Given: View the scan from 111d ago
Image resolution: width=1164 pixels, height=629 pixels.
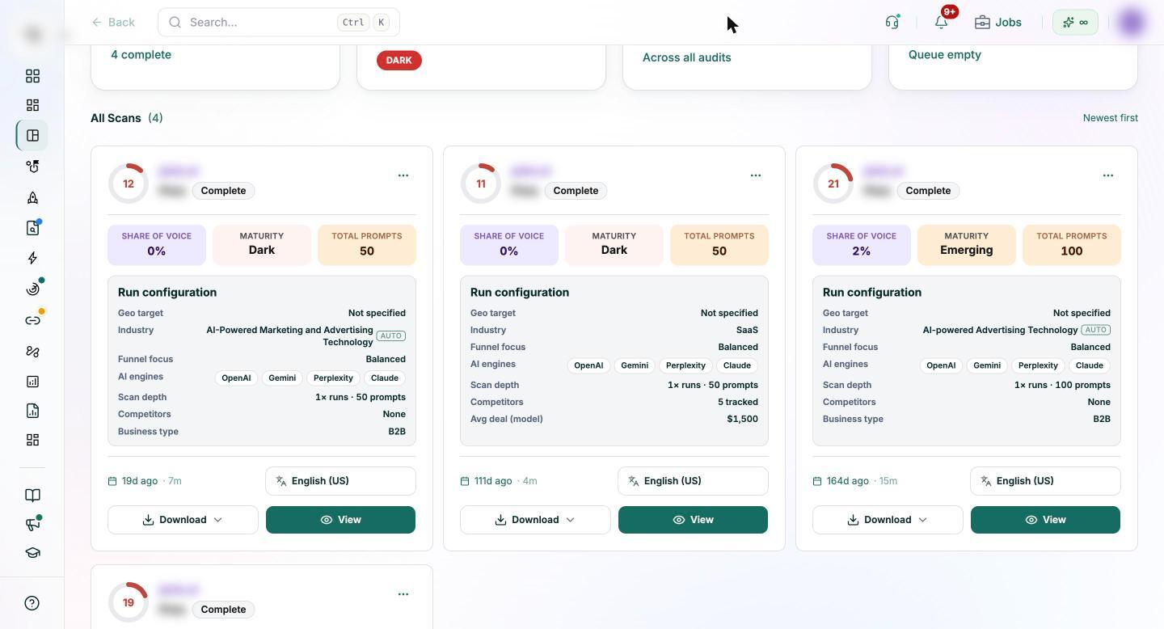Looking at the screenshot, I should (693, 520).
